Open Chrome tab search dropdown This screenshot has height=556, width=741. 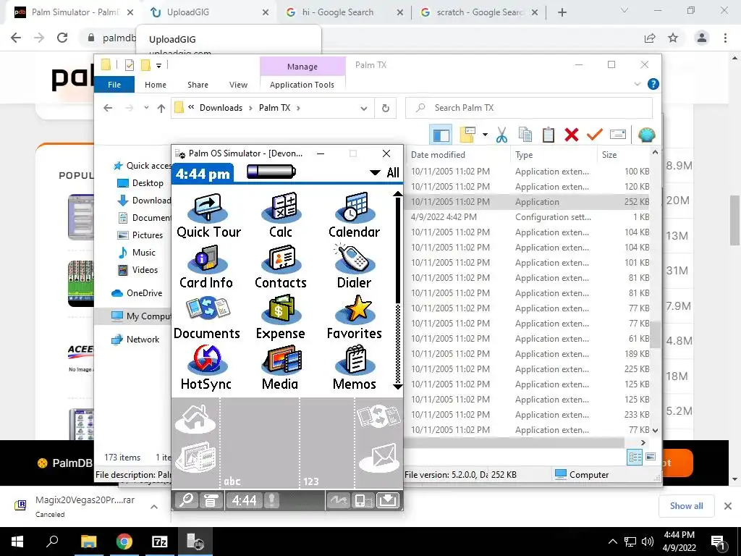(x=624, y=10)
